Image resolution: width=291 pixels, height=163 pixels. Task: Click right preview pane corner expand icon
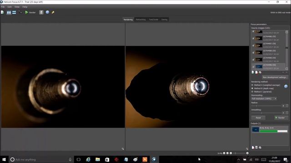click(247, 149)
